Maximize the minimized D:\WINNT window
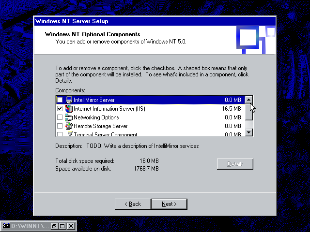 62,226
